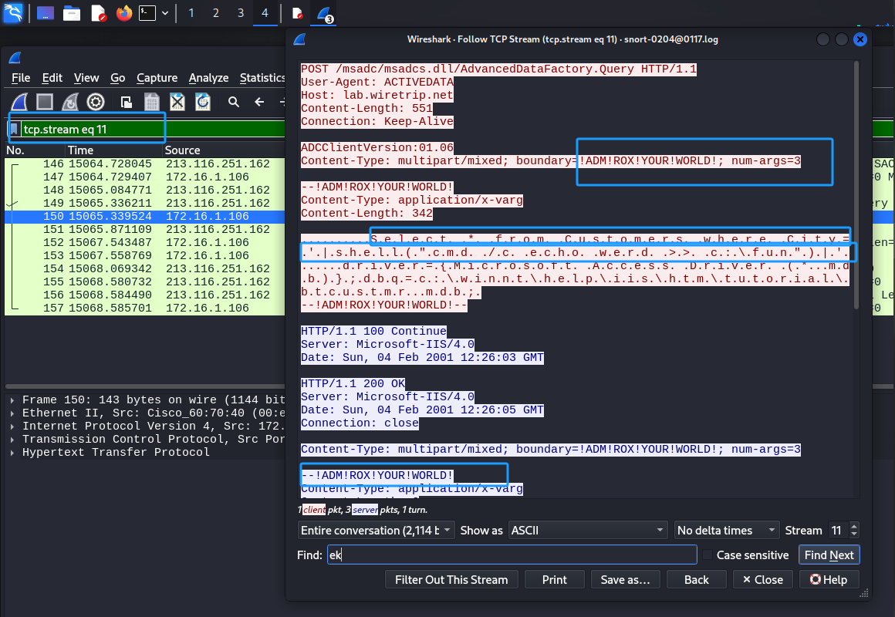
Task: Select packet 157 in packet list
Action: (145, 308)
